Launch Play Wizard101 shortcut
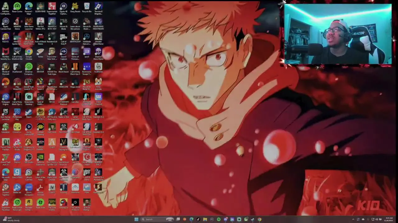Screen dimensions: 398x223 tap(17, 84)
